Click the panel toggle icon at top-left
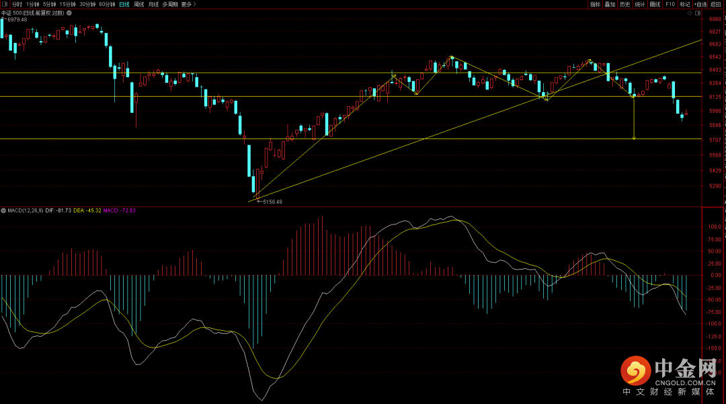 pos(5,4)
